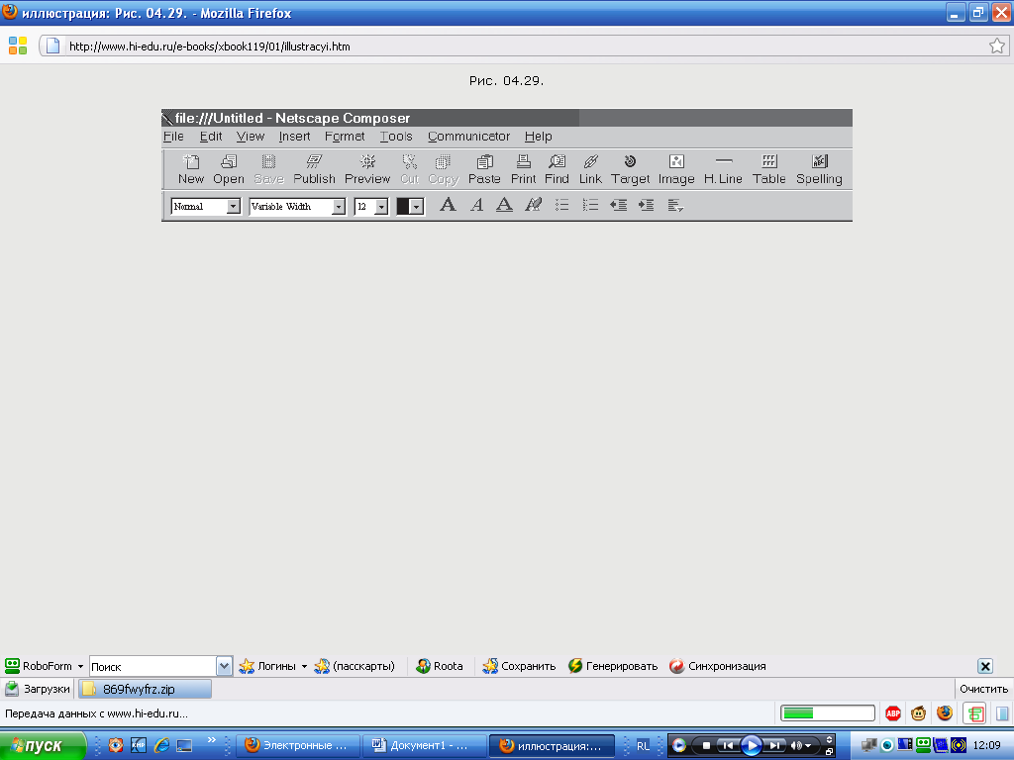Screen dimensions: 1014x760
Task: Click the Table toolbar icon
Action: tap(768, 161)
